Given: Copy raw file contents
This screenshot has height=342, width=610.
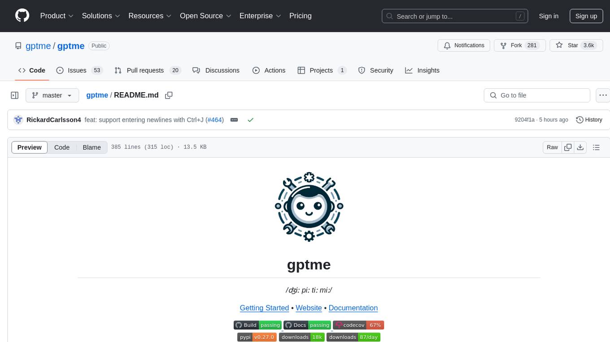Looking at the screenshot, I should (x=568, y=147).
